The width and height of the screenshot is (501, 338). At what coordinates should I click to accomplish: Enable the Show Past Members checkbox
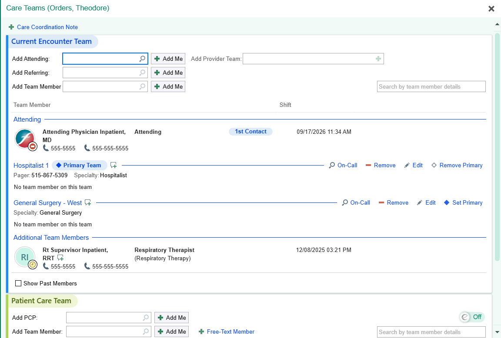point(19,283)
